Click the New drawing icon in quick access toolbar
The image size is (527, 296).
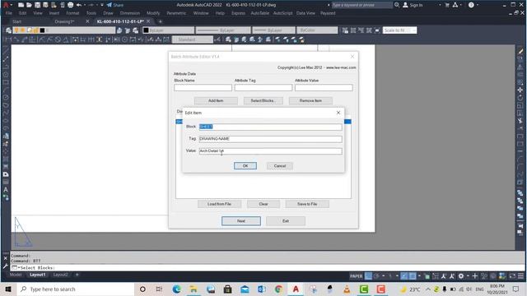coord(21,5)
